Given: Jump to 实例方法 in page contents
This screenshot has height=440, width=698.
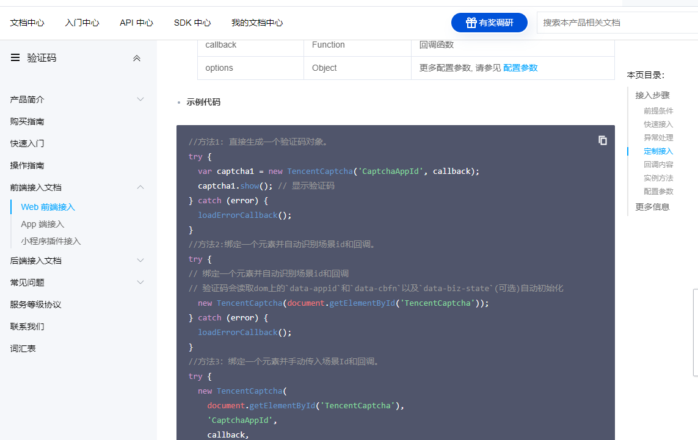Looking at the screenshot, I should click(658, 178).
